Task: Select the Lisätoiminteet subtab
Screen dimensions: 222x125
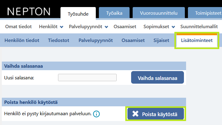Action: pos(197,40)
